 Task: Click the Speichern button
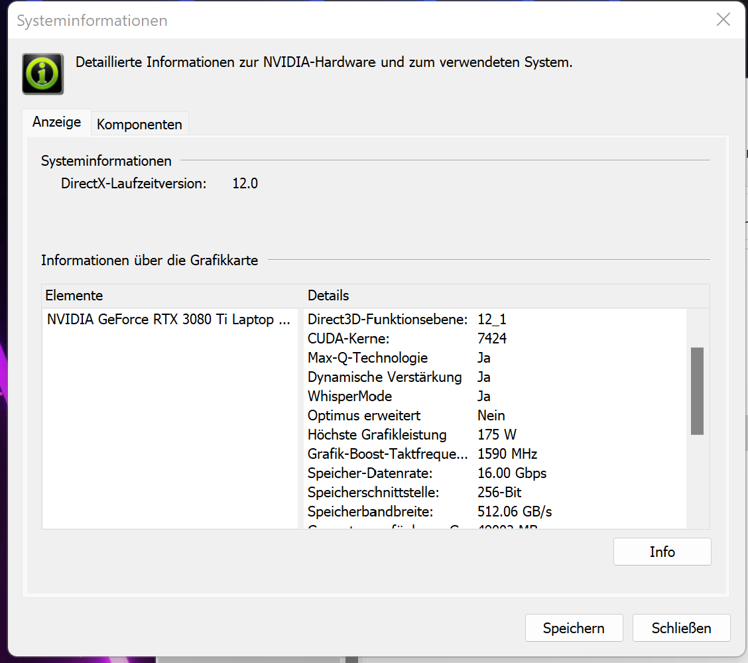tap(574, 628)
